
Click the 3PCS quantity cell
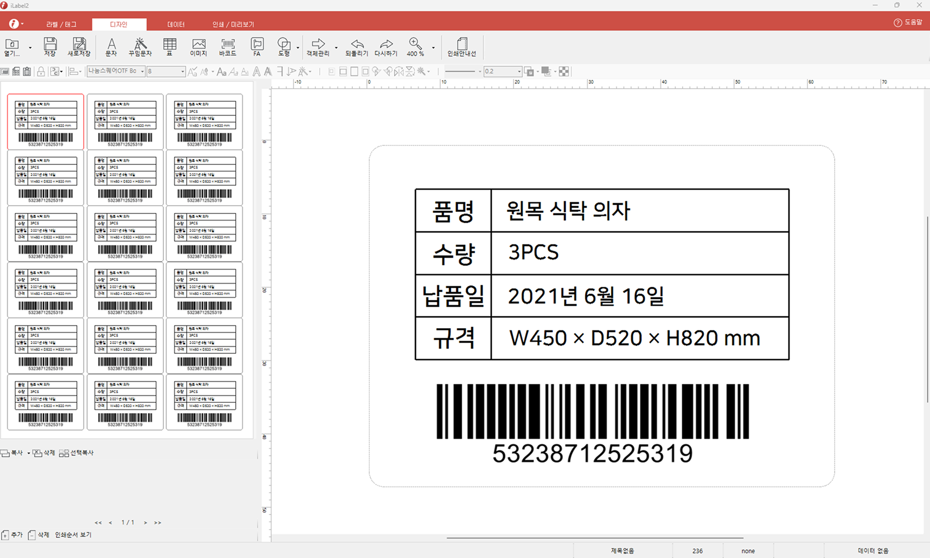(640, 253)
